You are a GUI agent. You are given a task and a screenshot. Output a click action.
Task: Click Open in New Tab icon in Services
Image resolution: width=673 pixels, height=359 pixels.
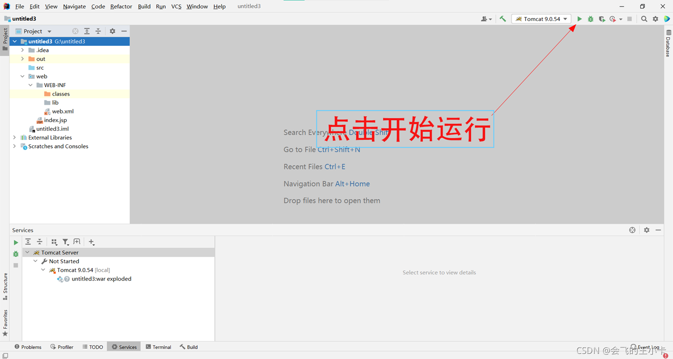coord(77,242)
